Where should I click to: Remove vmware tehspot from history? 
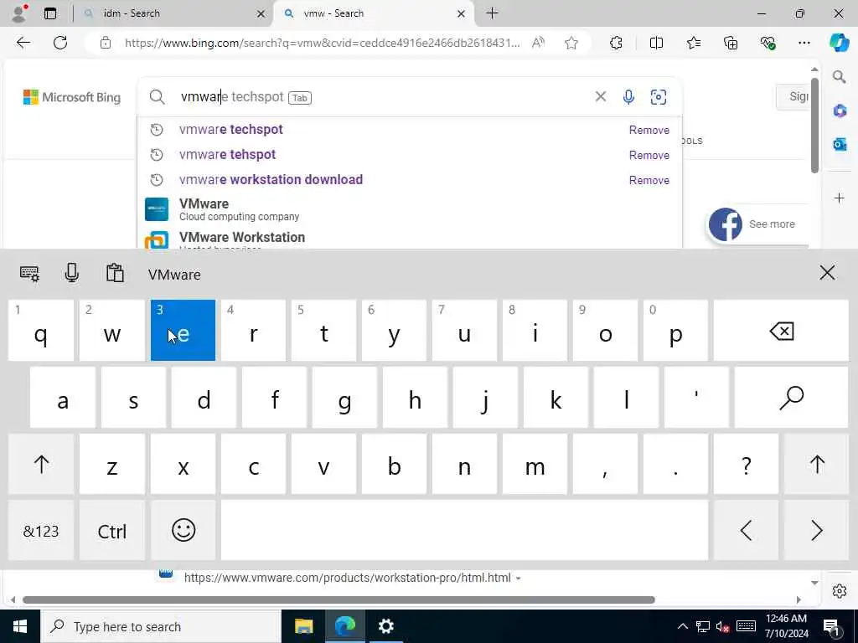pyautogui.click(x=649, y=155)
